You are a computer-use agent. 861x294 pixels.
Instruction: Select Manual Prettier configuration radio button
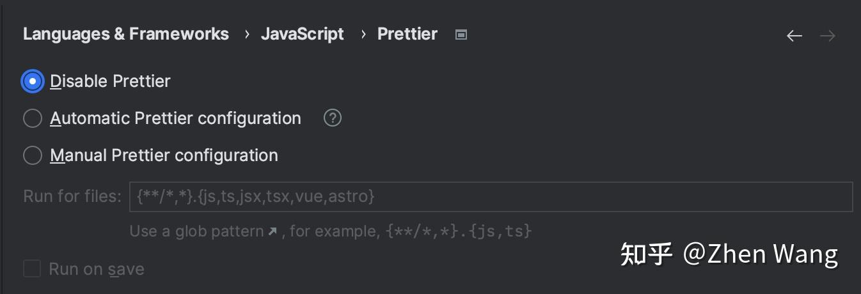[x=33, y=155]
